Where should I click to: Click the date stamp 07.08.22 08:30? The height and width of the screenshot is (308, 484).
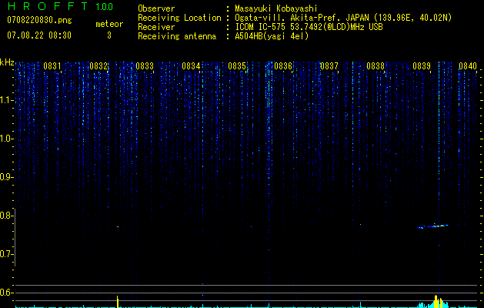point(39,35)
